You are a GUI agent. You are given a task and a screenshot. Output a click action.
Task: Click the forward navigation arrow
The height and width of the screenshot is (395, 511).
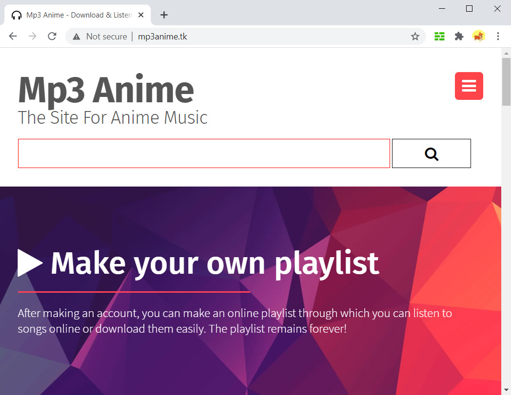click(32, 36)
